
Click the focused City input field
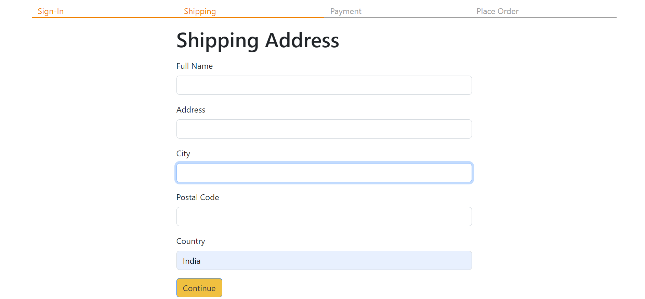click(324, 172)
